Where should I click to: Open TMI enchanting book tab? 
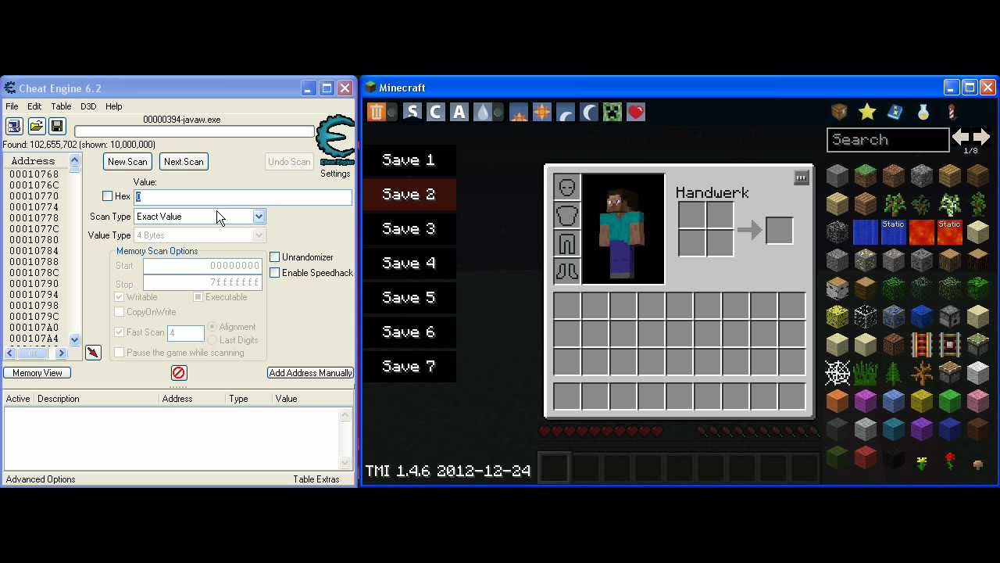click(895, 112)
